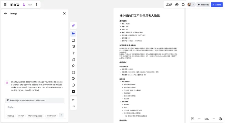This screenshot has width=225, height=123.
Task: Click the user avatar
Action: point(189,5)
